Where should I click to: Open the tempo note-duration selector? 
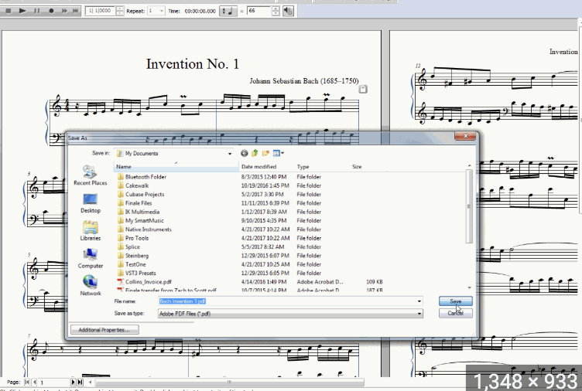point(228,11)
